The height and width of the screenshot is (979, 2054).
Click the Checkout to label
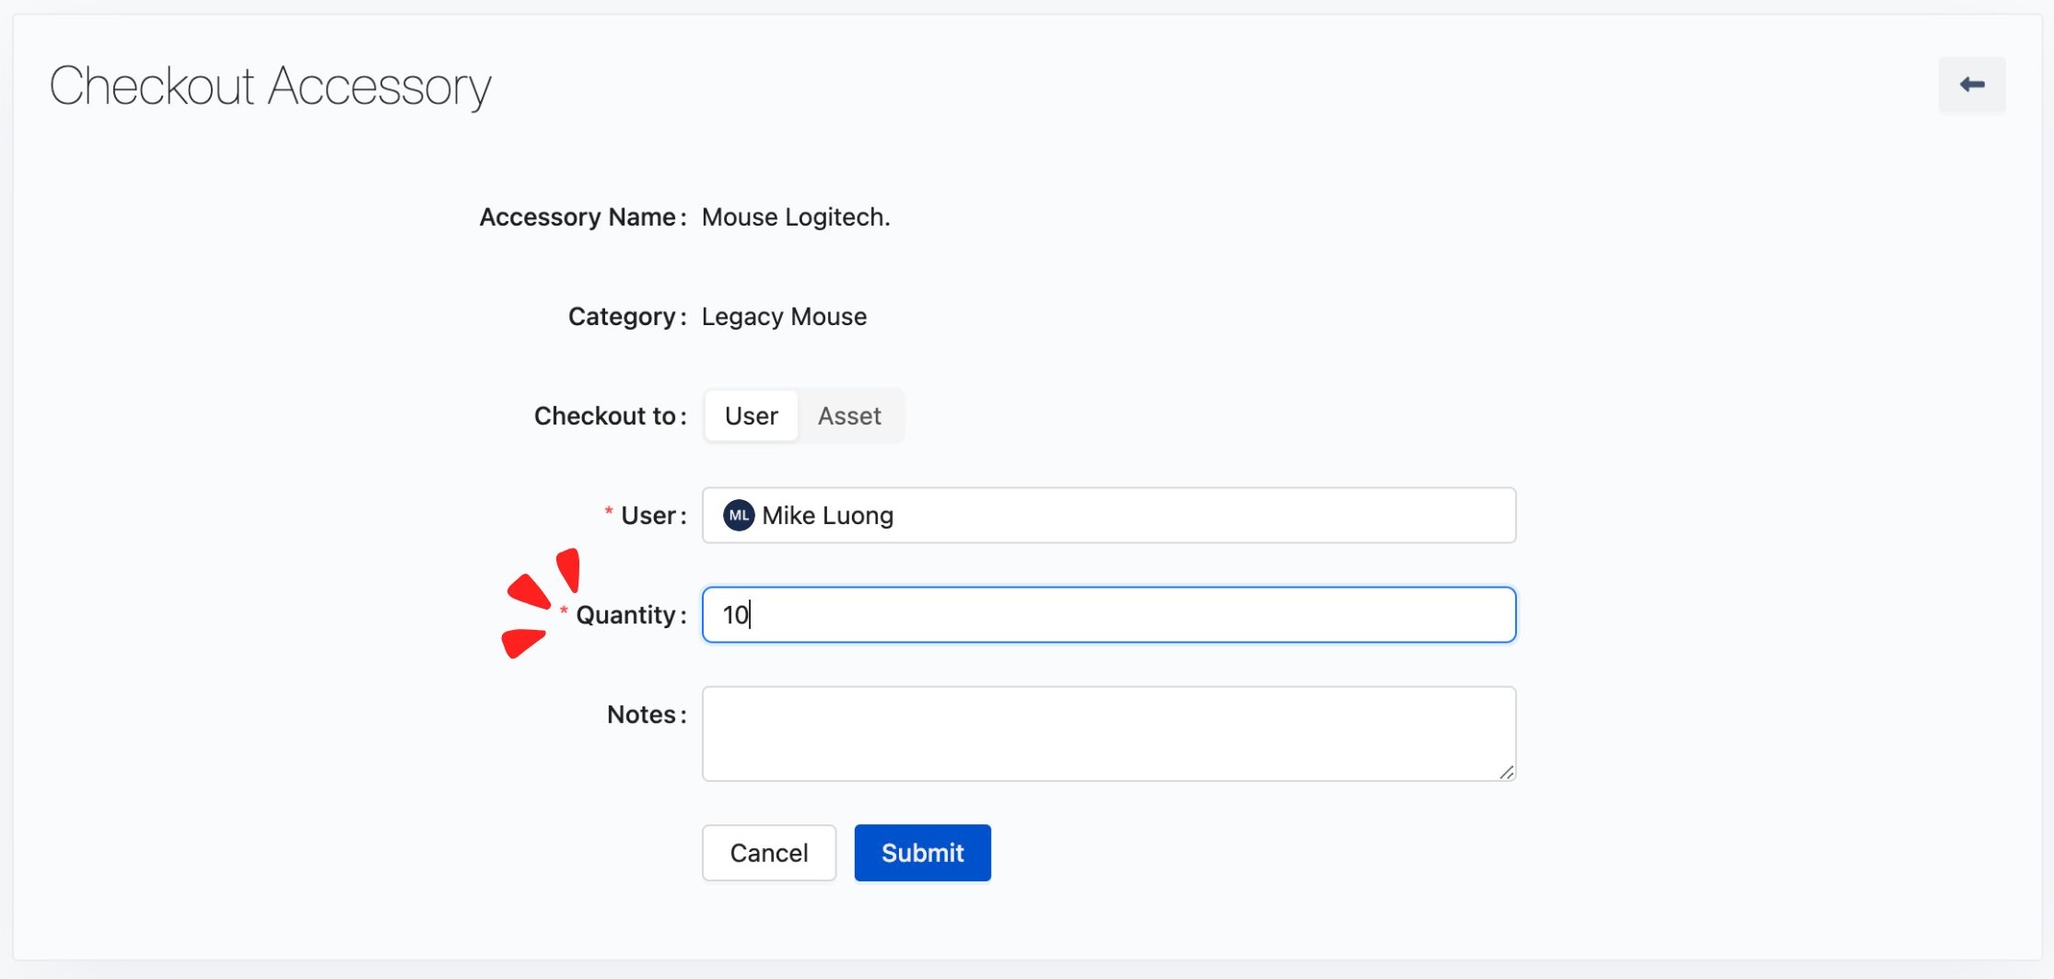(608, 416)
